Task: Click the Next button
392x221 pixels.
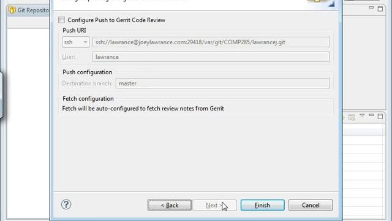Action: click(214, 205)
